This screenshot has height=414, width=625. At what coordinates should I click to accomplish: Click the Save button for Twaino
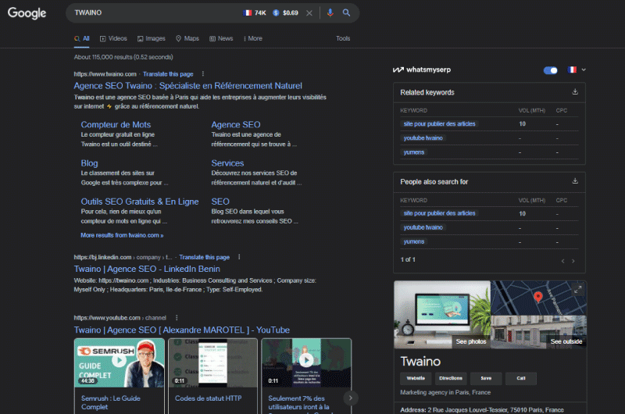point(486,378)
